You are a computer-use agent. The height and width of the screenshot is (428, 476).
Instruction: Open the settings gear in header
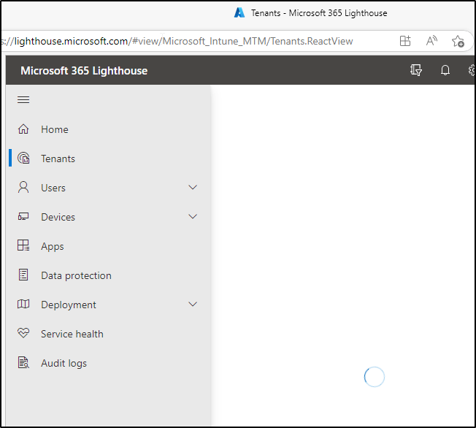[472, 70]
